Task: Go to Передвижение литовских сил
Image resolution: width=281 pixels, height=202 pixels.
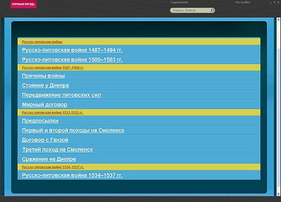Action: (x=61, y=95)
